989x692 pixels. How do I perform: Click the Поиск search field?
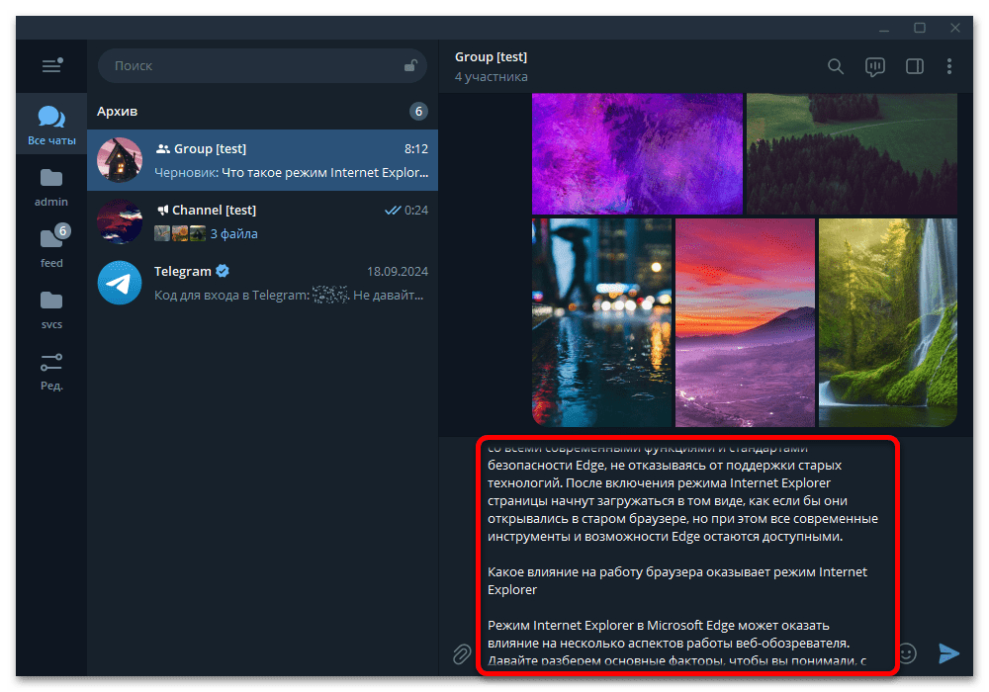pyautogui.click(x=262, y=65)
